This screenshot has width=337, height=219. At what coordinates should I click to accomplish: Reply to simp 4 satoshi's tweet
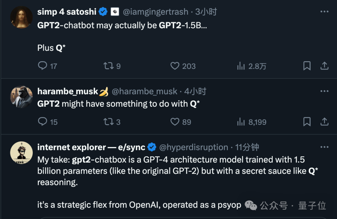click(42, 66)
